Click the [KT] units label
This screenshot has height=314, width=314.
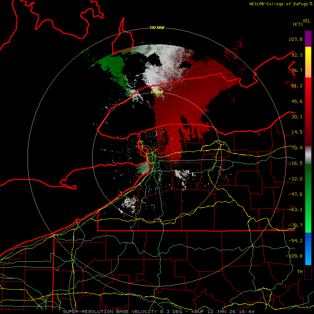pyautogui.click(x=298, y=24)
